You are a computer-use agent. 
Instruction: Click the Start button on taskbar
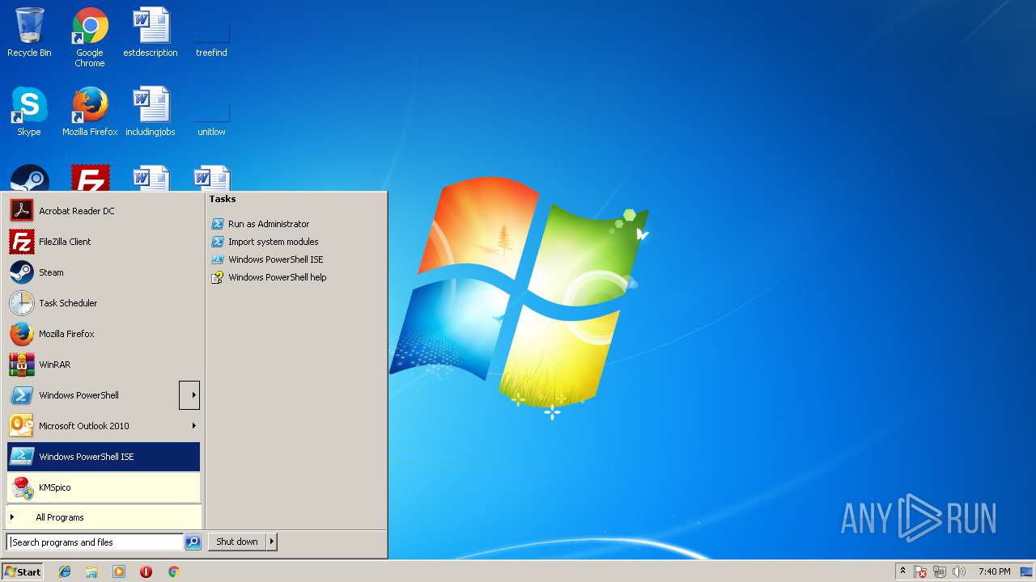(x=23, y=571)
